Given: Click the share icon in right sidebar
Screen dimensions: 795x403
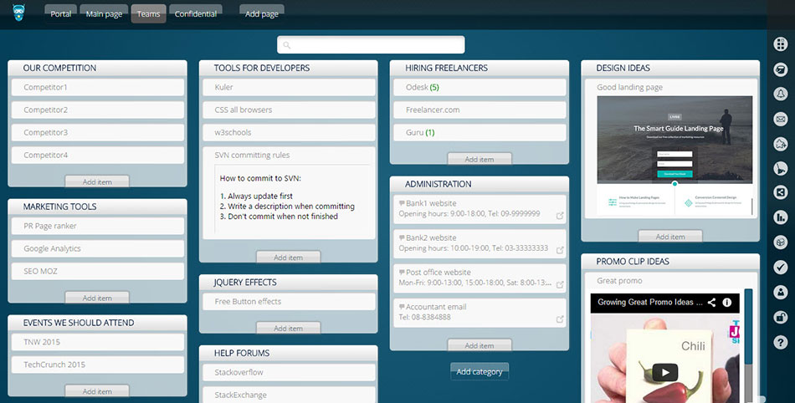Looking at the screenshot, I should pyautogui.click(x=780, y=192).
